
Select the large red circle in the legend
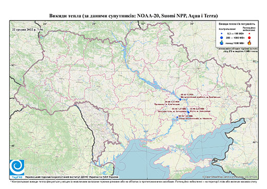pos(249,37)
